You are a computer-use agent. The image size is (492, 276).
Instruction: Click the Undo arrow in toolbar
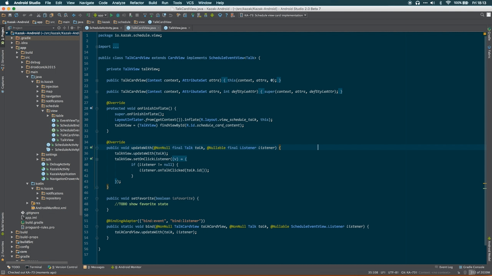pyautogui.click(x=24, y=15)
